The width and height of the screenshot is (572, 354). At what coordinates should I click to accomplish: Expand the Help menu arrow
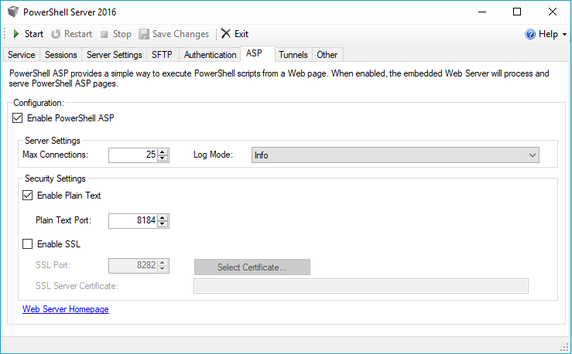point(564,34)
